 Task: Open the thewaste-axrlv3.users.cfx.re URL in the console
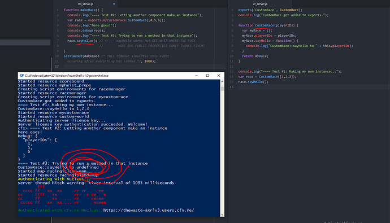149,211
